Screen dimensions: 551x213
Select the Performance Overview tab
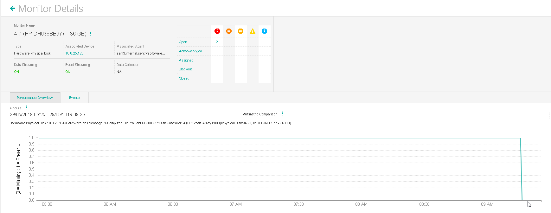(x=35, y=98)
